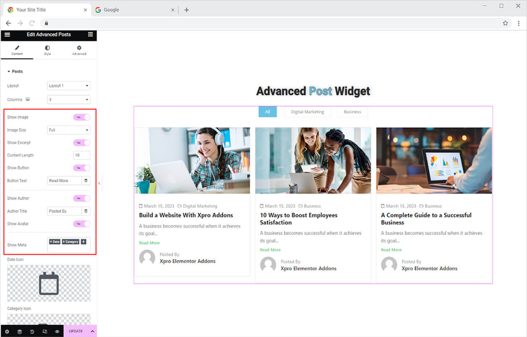Open the Layout dropdown
This screenshot has height=337, width=527.
(69, 86)
